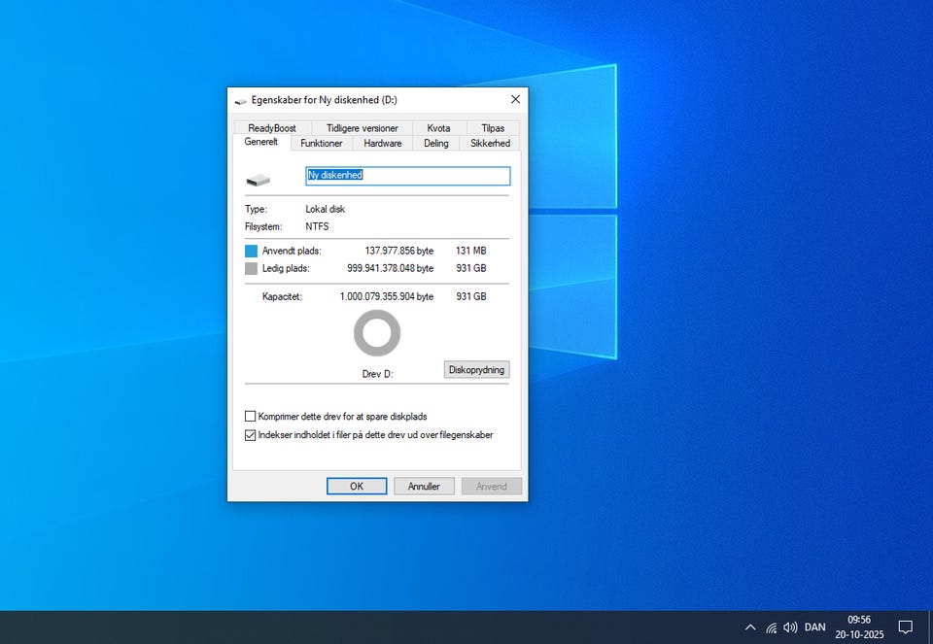The width and height of the screenshot is (933, 644).
Task: Click the 'Ny diskenhed' name text field
Action: click(x=407, y=176)
